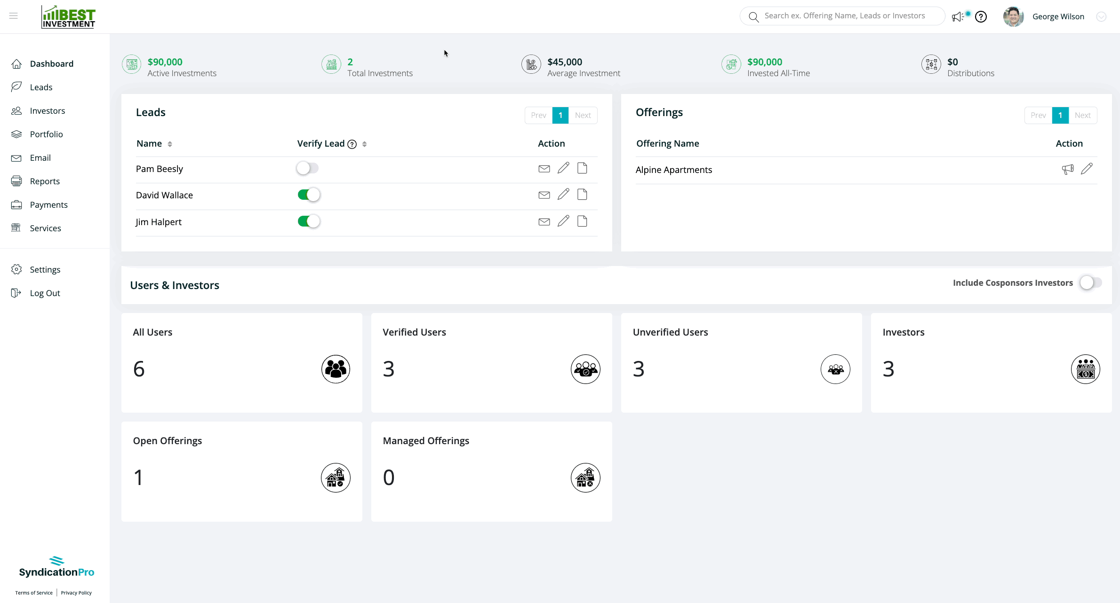
Task: Click Next button in Leads pagination
Action: pyautogui.click(x=584, y=115)
